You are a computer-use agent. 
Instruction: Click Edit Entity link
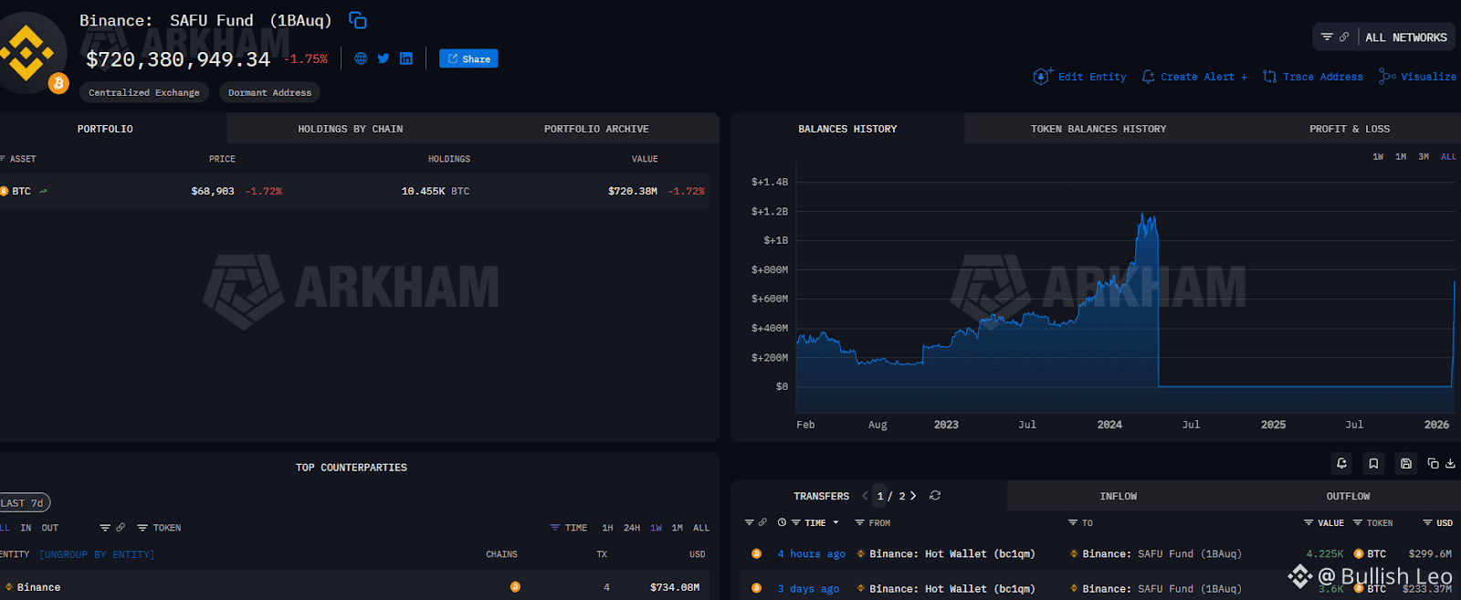[1079, 77]
